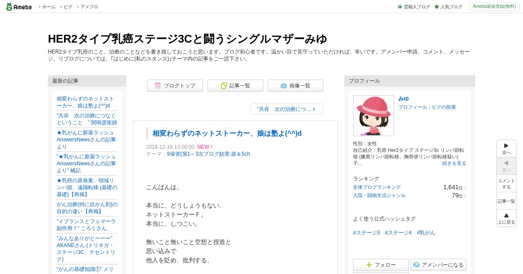Open recent post "共存 次の治療につなぐ
The image size is (523, 274).
(87, 119)
